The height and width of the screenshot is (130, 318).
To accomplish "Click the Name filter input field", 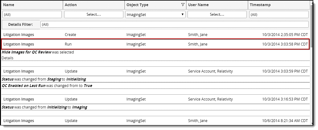I will point(32,14).
